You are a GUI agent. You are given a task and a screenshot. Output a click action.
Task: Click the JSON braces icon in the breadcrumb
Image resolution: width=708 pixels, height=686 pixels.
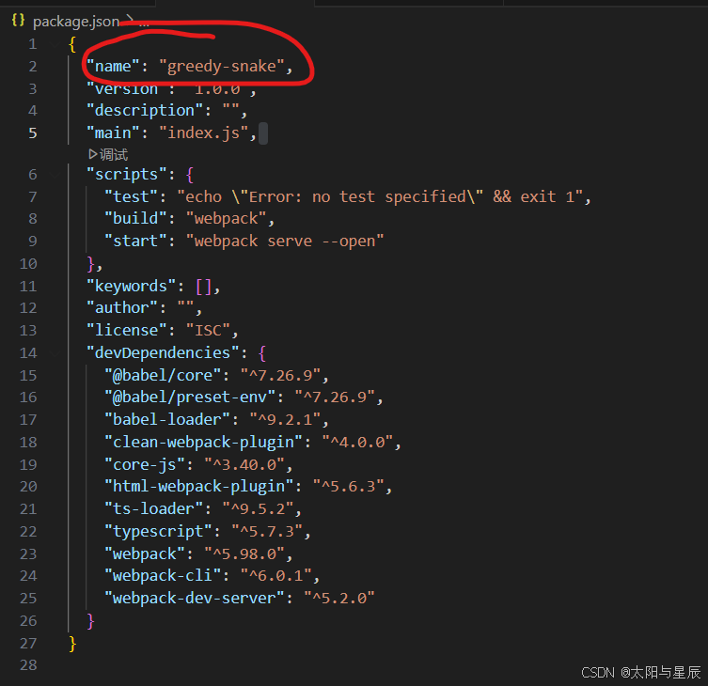pyautogui.click(x=18, y=21)
